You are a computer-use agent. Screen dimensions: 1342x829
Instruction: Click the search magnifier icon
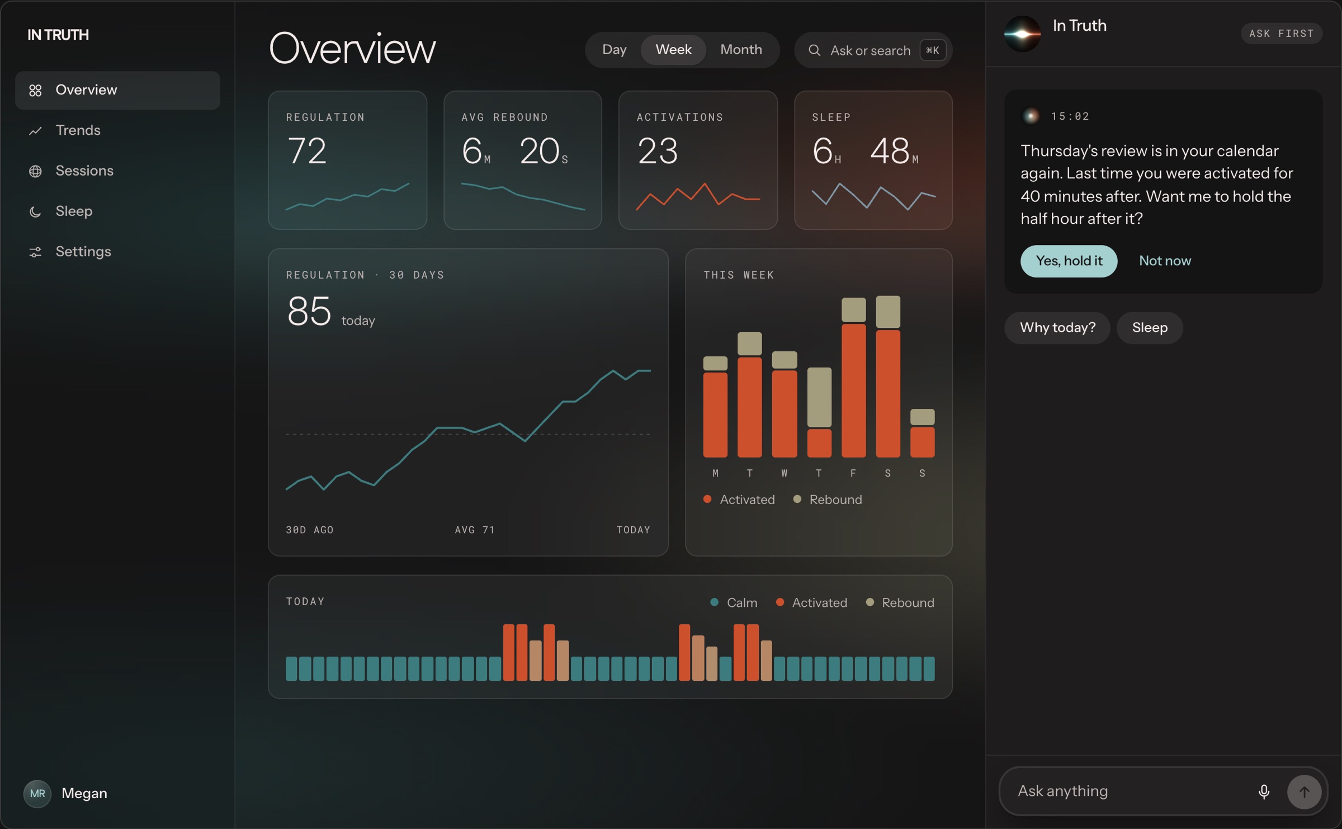point(814,50)
